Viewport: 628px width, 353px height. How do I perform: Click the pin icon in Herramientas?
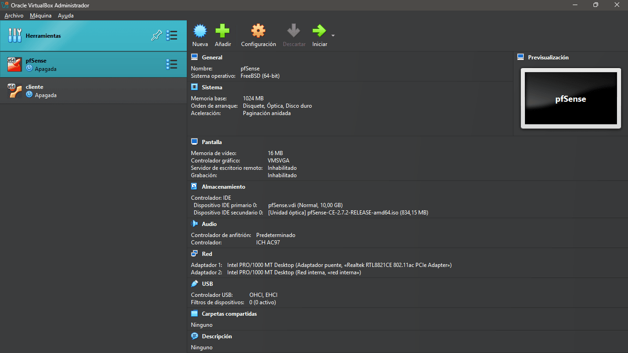(x=156, y=35)
